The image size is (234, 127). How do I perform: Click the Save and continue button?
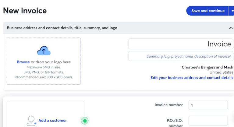pyautogui.click(x=207, y=11)
